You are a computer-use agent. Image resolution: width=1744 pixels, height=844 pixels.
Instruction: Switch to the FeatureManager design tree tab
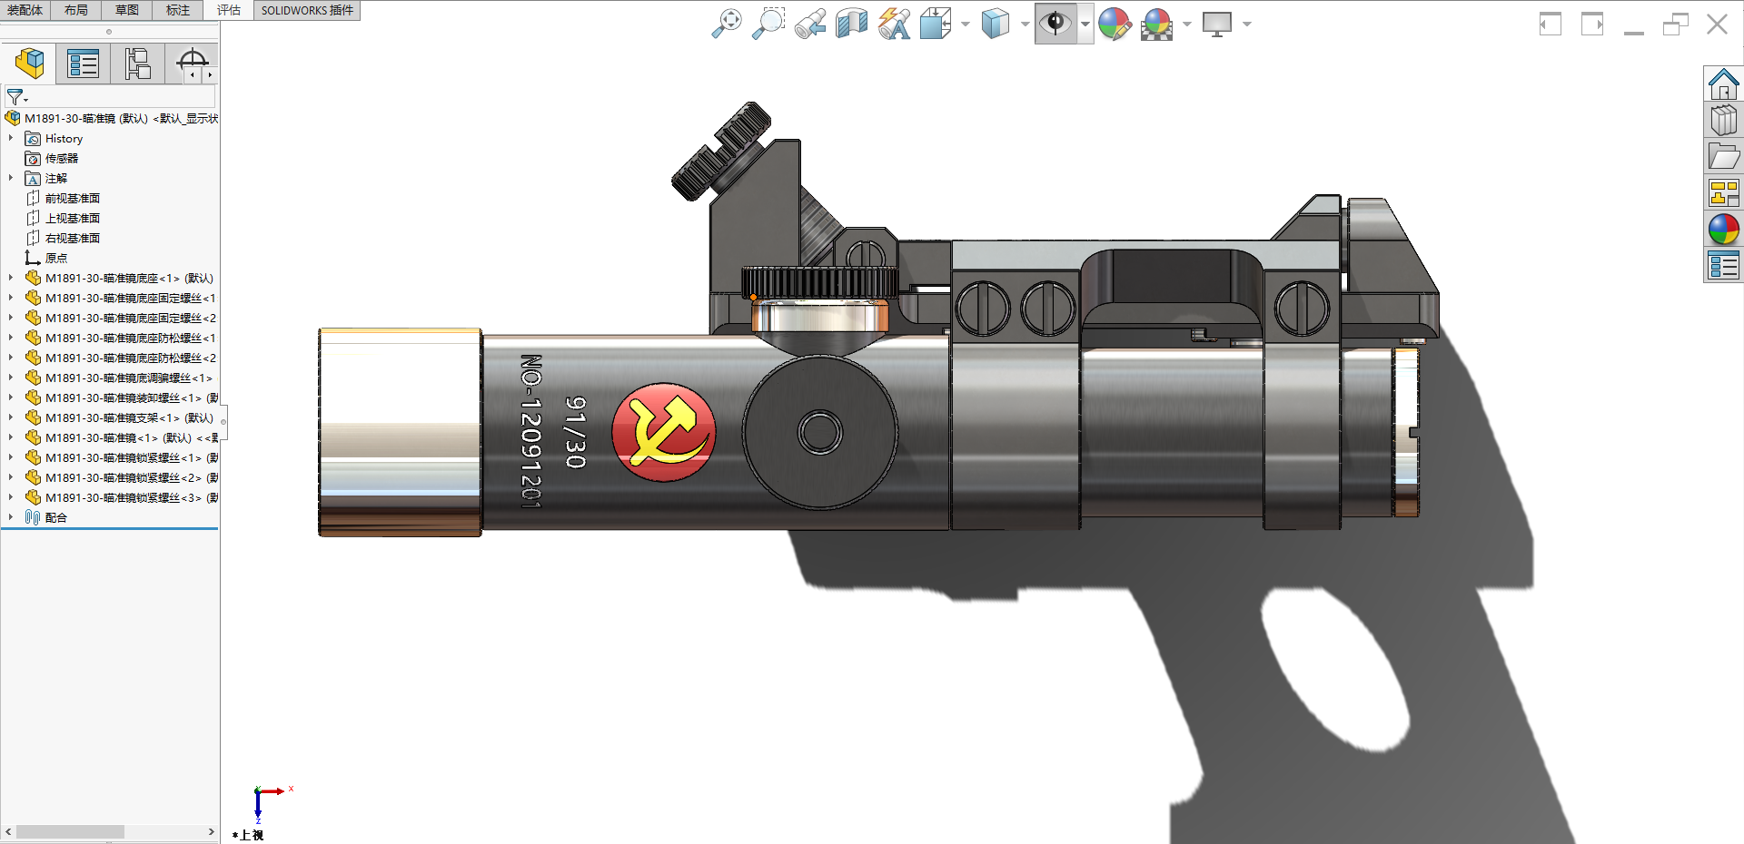pyautogui.click(x=29, y=64)
